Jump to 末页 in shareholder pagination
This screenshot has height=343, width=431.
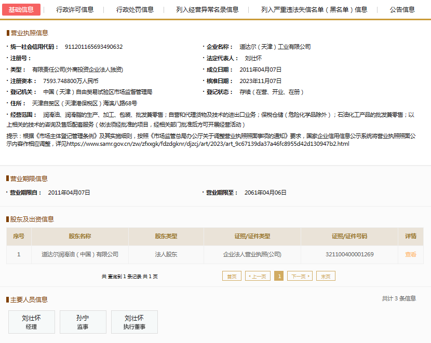pos(326,276)
